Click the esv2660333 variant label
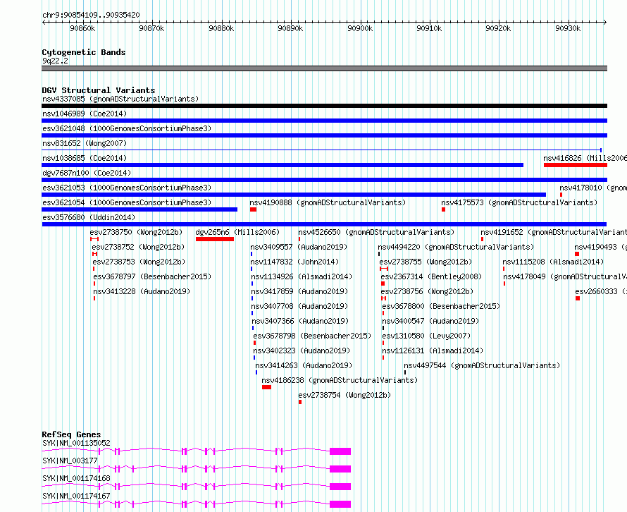 pyautogui.click(x=601, y=291)
